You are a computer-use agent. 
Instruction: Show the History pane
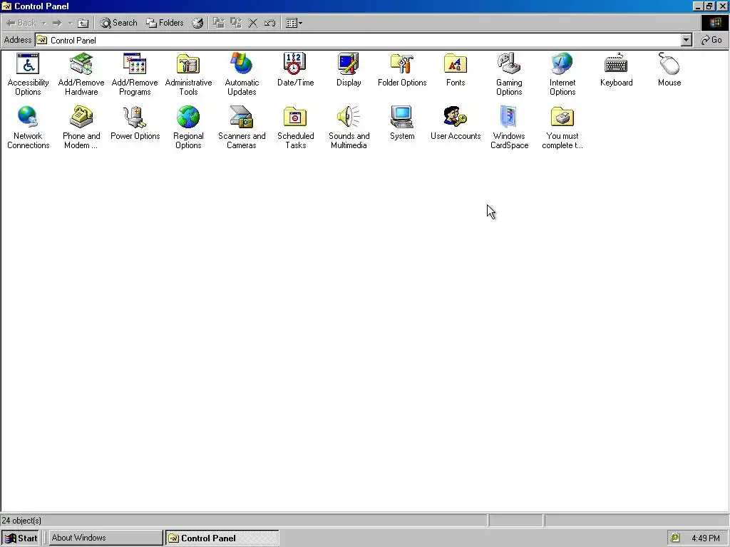coord(197,23)
